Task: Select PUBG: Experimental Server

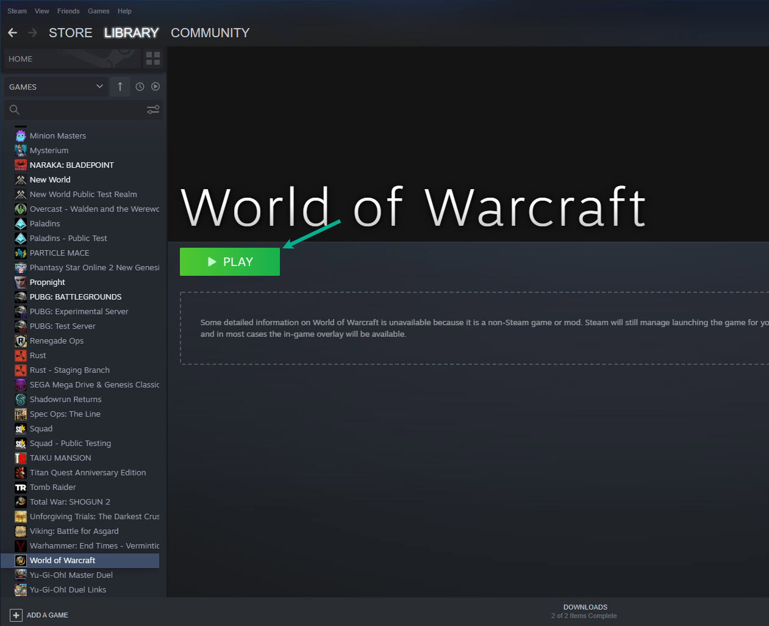Action: click(x=79, y=311)
